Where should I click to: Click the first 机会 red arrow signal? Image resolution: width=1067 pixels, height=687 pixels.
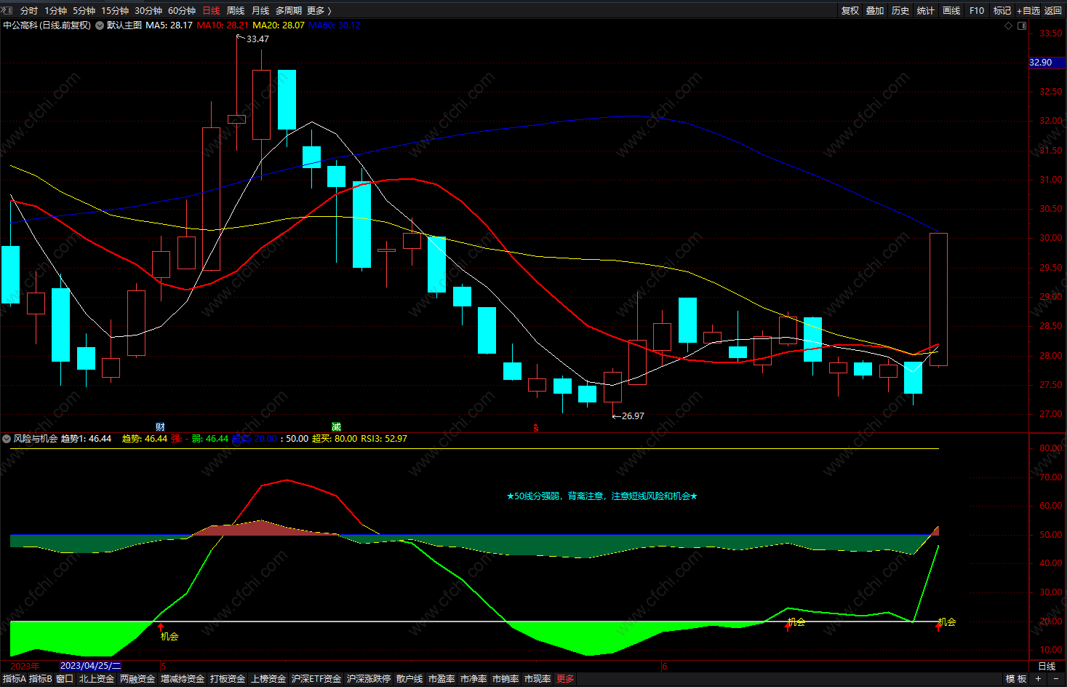[161, 627]
